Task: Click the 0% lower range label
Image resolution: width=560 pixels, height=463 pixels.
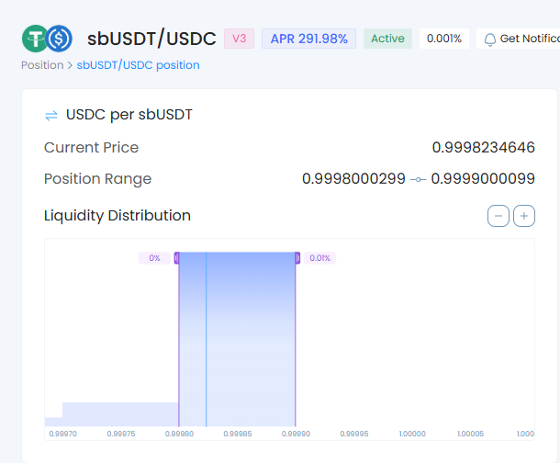Action: (x=154, y=258)
